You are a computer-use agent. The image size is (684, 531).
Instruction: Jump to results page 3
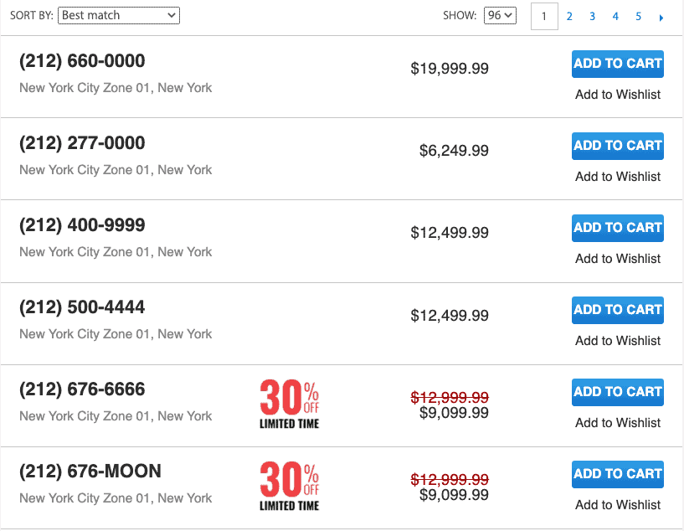592,16
